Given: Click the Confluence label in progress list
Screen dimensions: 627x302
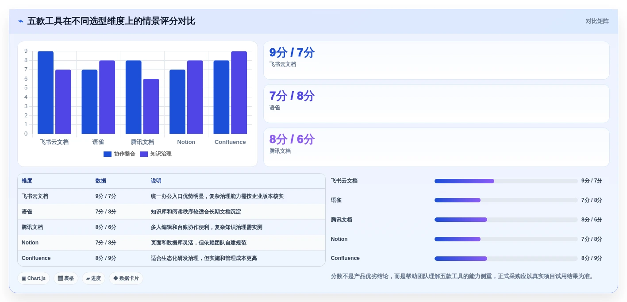Looking at the screenshot, I should click(x=345, y=258).
